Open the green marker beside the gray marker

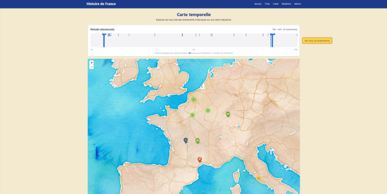197,140
